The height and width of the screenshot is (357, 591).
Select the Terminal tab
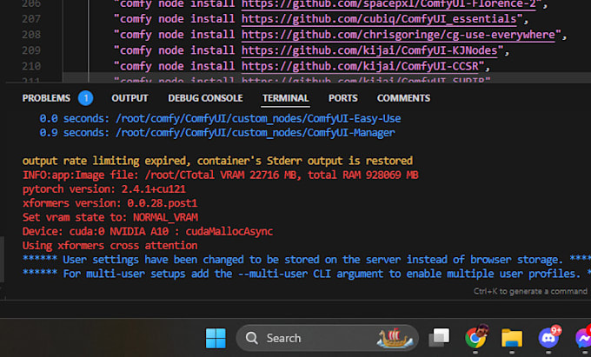285,98
